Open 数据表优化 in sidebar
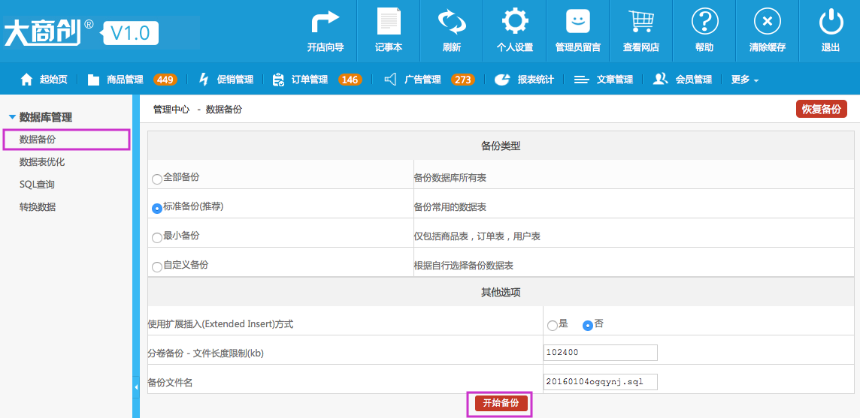 pyautogui.click(x=42, y=162)
